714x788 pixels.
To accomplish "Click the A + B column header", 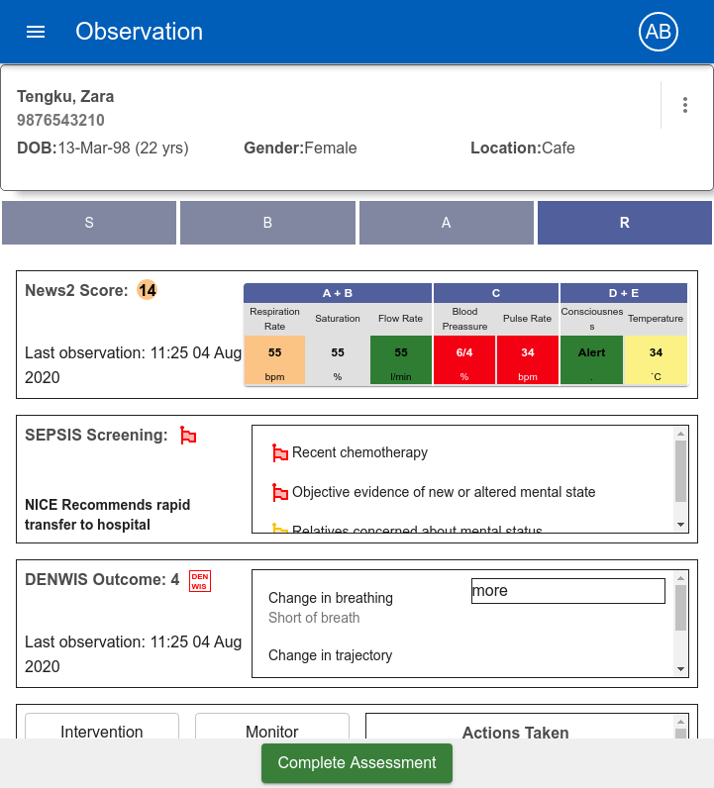I will pos(338,293).
